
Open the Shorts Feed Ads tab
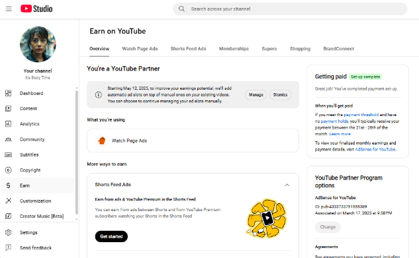point(188,49)
